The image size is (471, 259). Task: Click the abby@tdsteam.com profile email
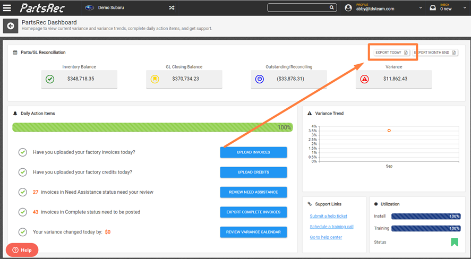pyautogui.click(x=375, y=9)
